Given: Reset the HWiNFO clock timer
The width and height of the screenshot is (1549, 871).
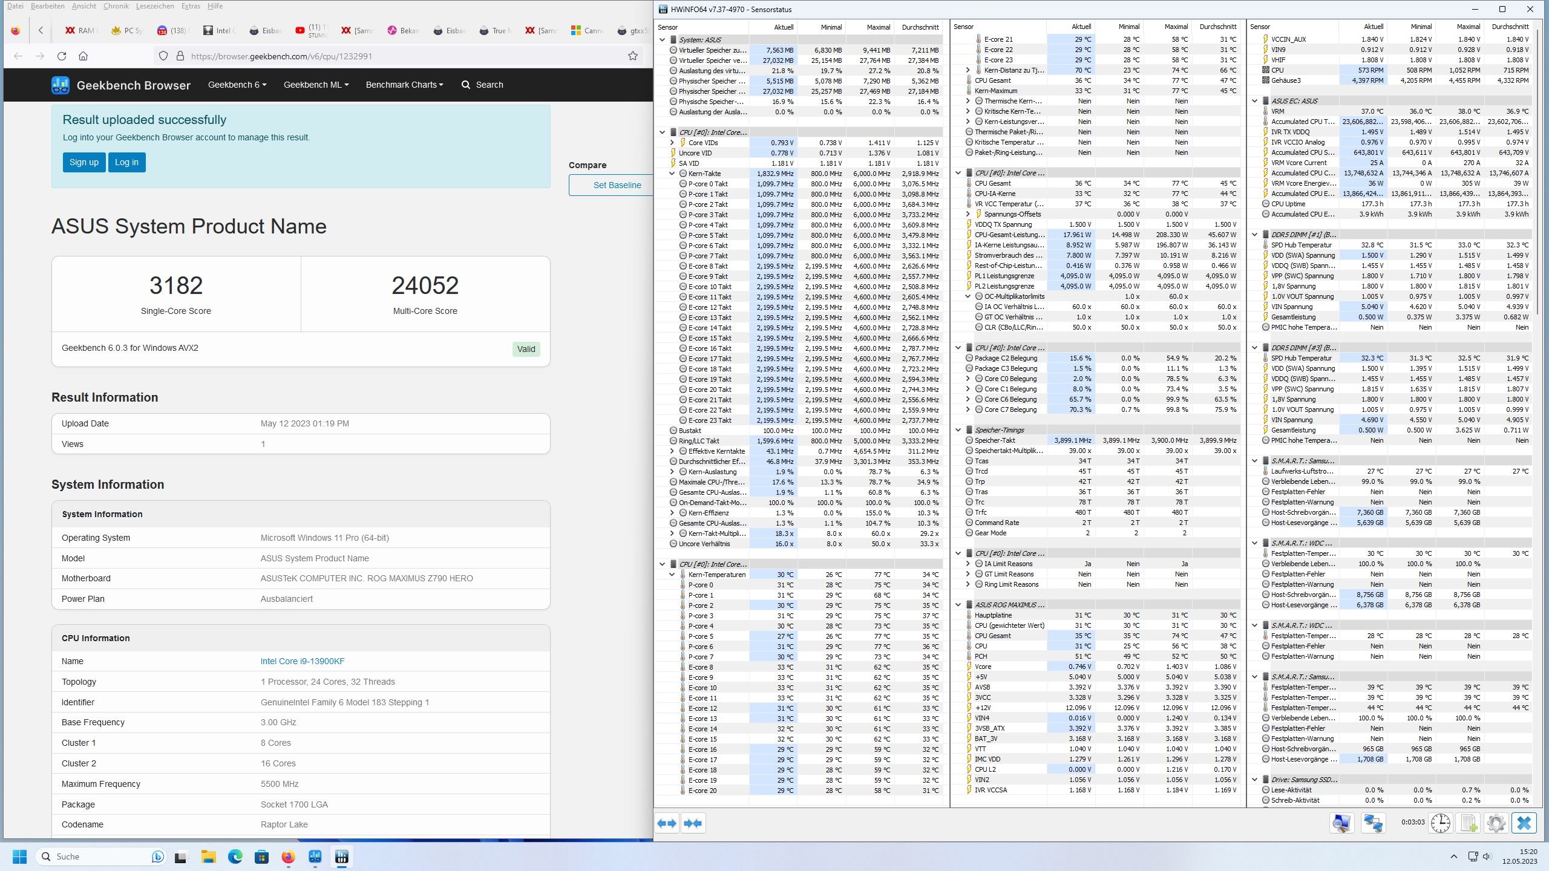Looking at the screenshot, I should tap(1441, 823).
